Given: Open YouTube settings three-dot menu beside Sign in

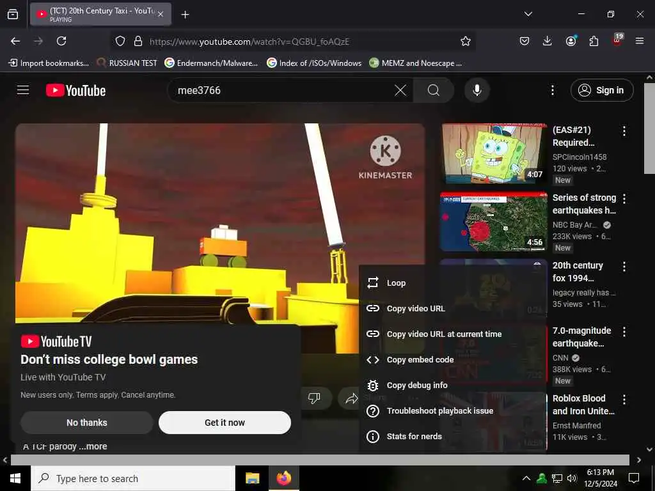Looking at the screenshot, I should (552, 90).
